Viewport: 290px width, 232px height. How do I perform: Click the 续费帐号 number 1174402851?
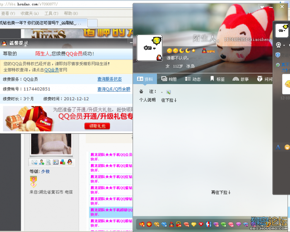[x=37, y=89]
